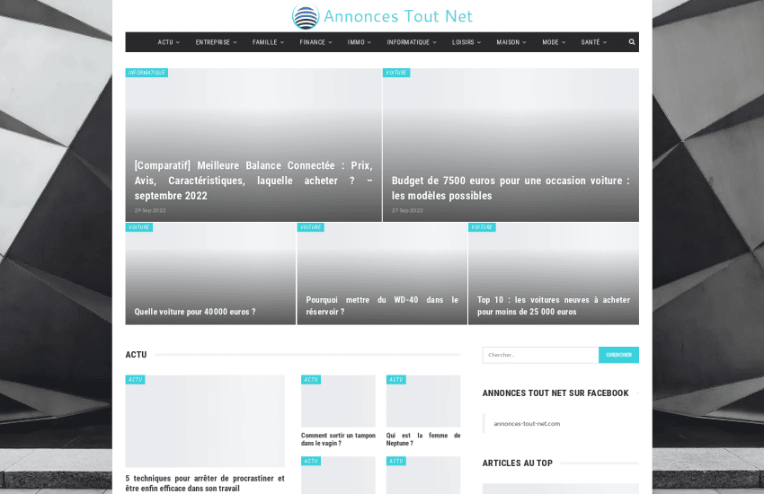Screen dimensions: 764x494
Task: Open the FINANCE menu item
Action: pos(315,42)
